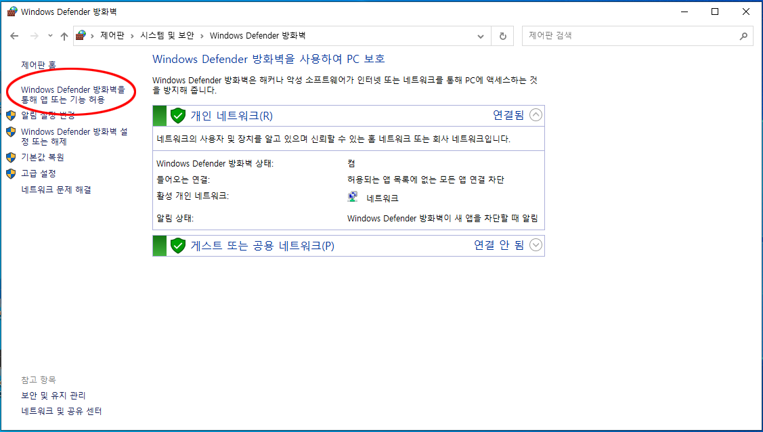Click the magnifier search icon
The width and height of the screenshot is (763, 432).
click(743, 36)
